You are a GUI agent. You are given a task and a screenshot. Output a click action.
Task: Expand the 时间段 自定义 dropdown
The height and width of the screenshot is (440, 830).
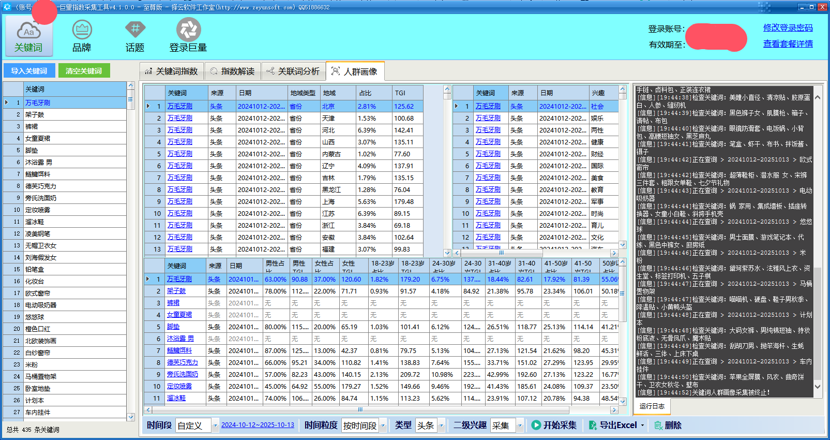point(215,426)
